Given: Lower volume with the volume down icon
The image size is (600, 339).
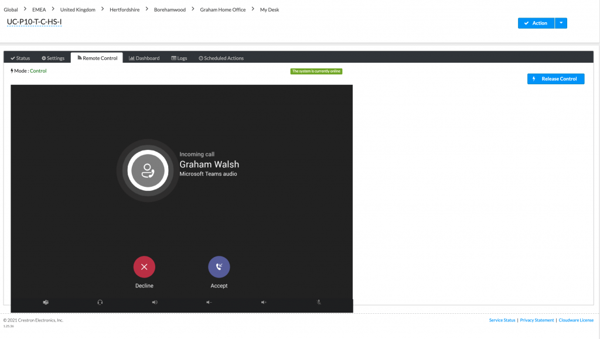Looking at the screenshot, I should click(209, 302).
